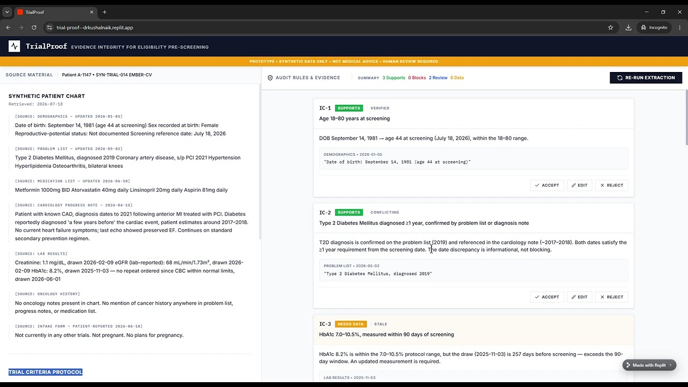Click the STALE status label on IC-3
The image size is (688, 387).
point(381,324)
